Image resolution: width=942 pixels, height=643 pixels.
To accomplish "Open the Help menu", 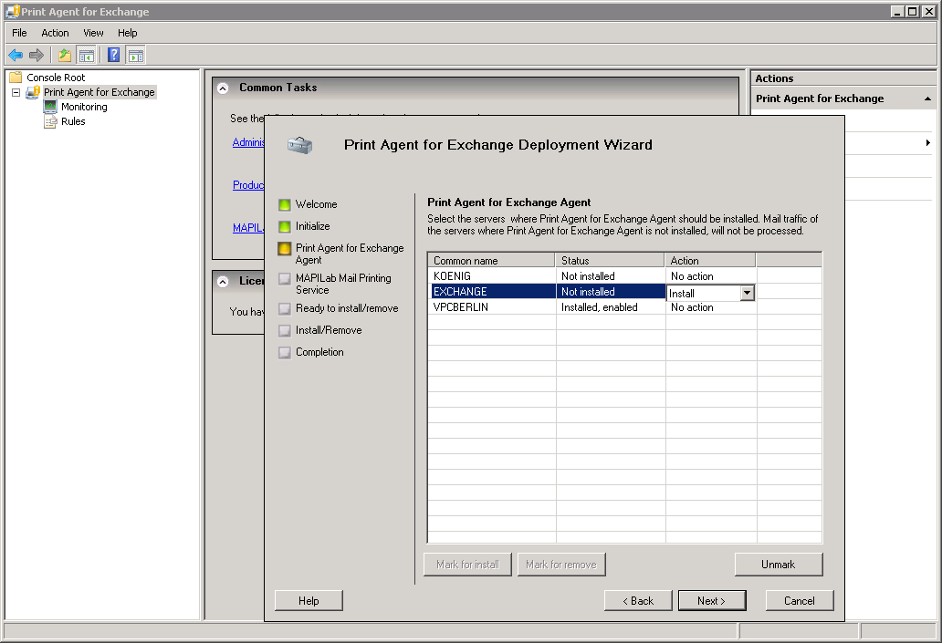I will [x=128, y=33].
